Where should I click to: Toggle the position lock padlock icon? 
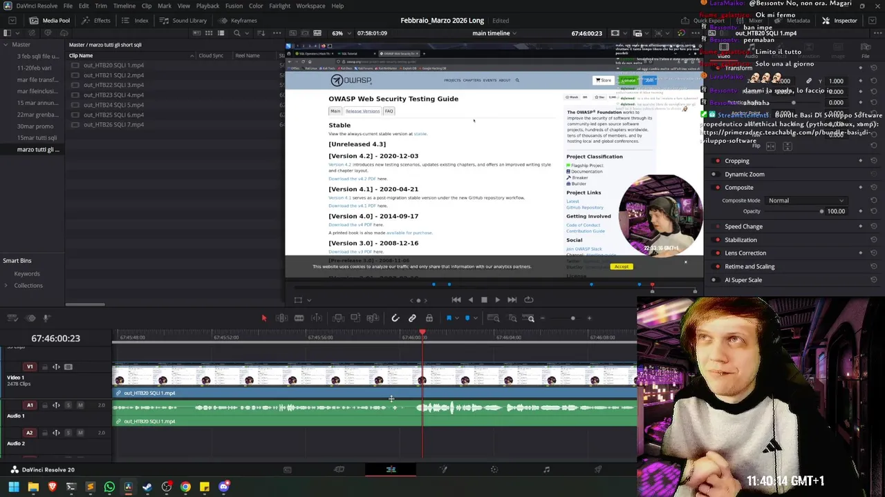429,318
